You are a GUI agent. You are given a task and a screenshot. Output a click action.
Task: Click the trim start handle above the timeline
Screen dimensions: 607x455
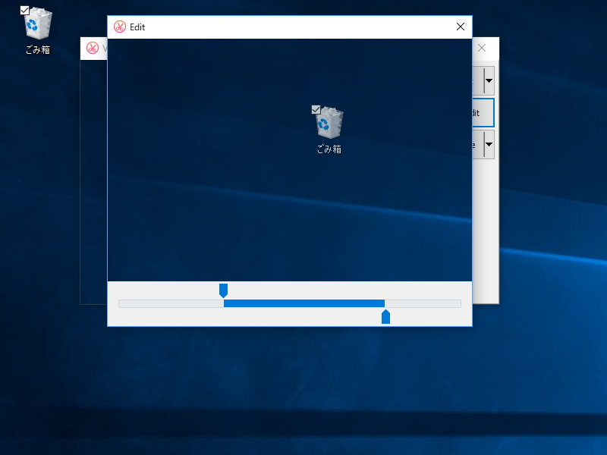pos(223,290)
